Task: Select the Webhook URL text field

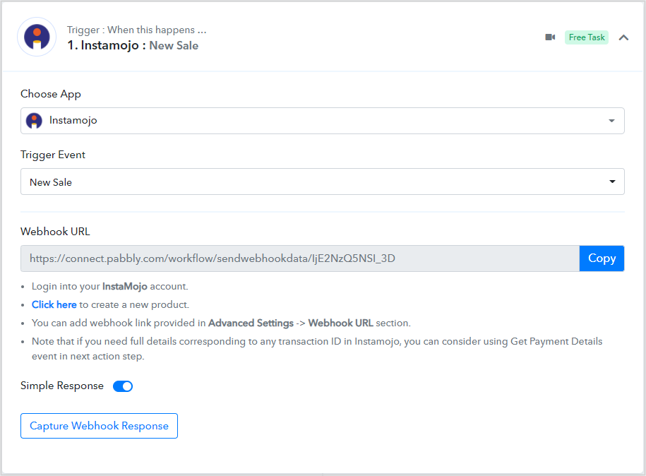Action: point(300,258)
